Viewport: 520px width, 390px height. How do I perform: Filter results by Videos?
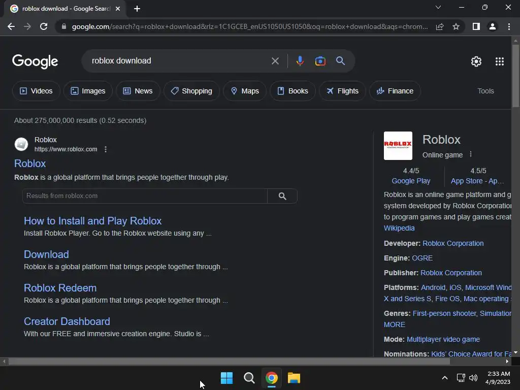(36, 91)
